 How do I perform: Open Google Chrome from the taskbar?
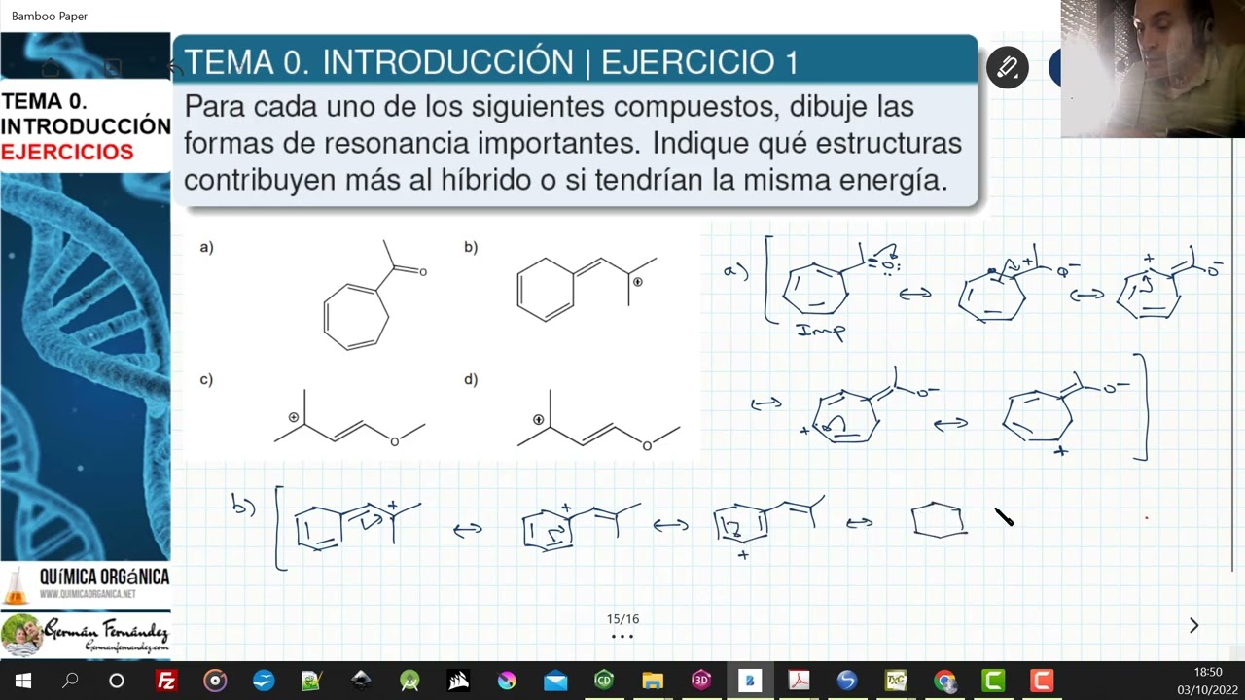tap(944, 681)
